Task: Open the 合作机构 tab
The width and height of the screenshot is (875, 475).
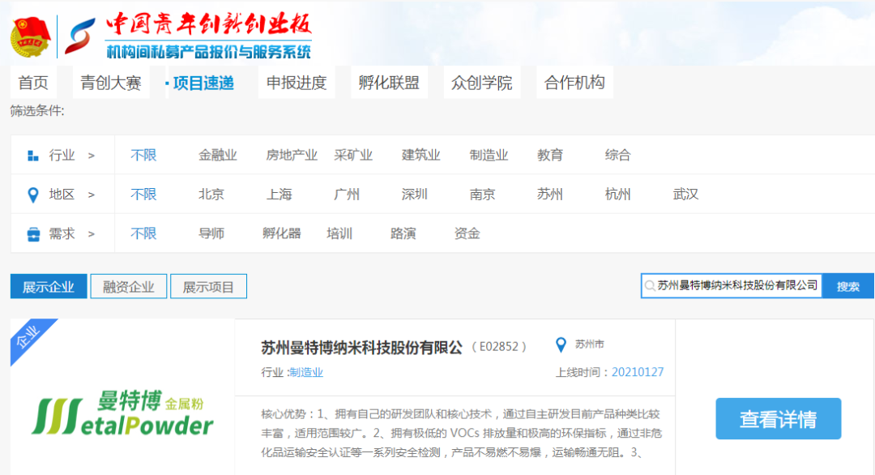Action: click(x=574, y=83)
